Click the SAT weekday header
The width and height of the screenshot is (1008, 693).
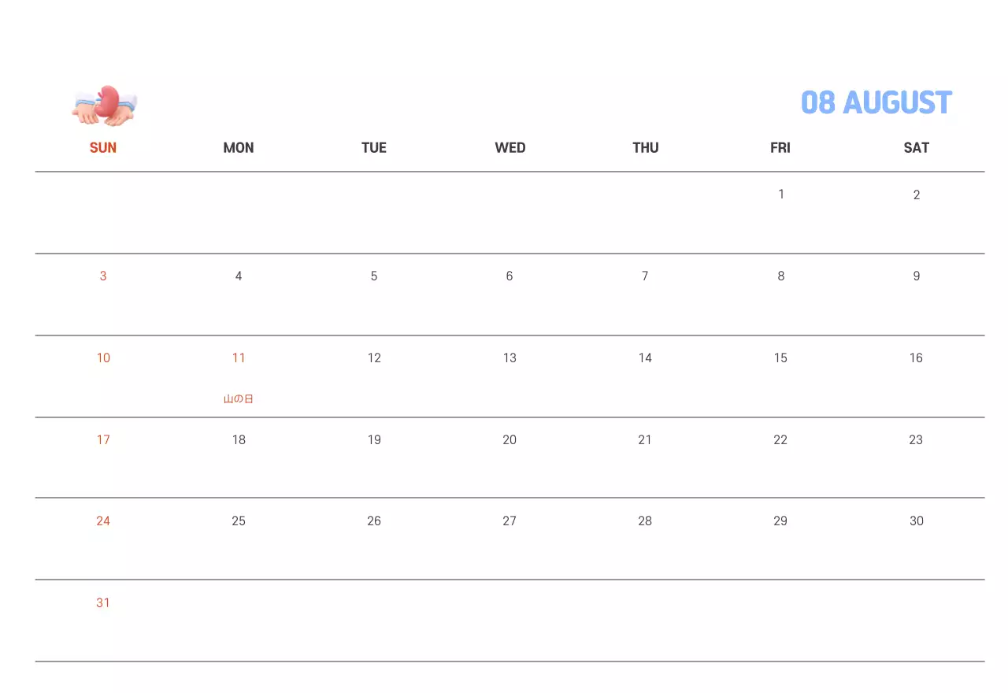point(916,148)
